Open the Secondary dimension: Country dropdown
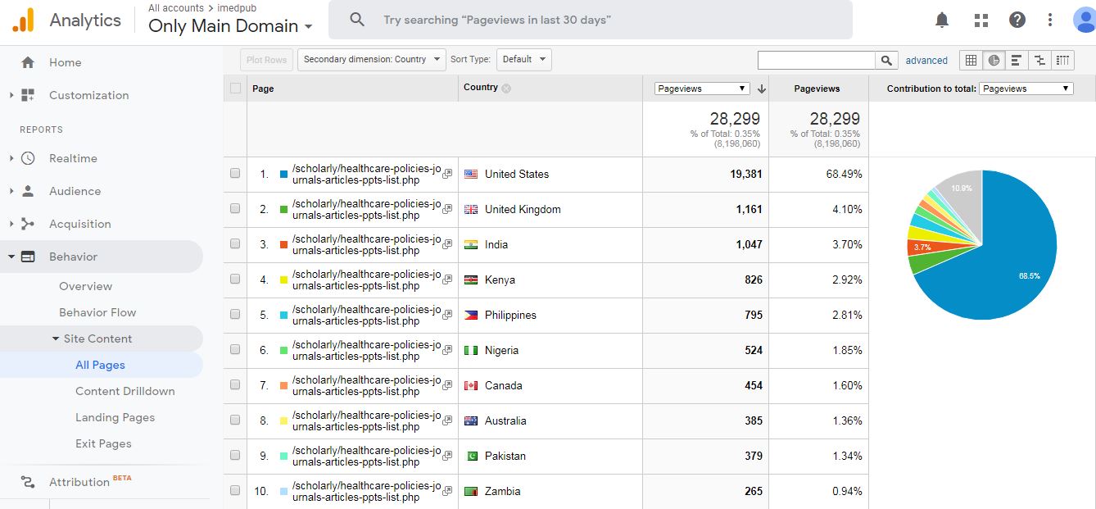This screenshot has width=1096, height=509. (371, 59)
